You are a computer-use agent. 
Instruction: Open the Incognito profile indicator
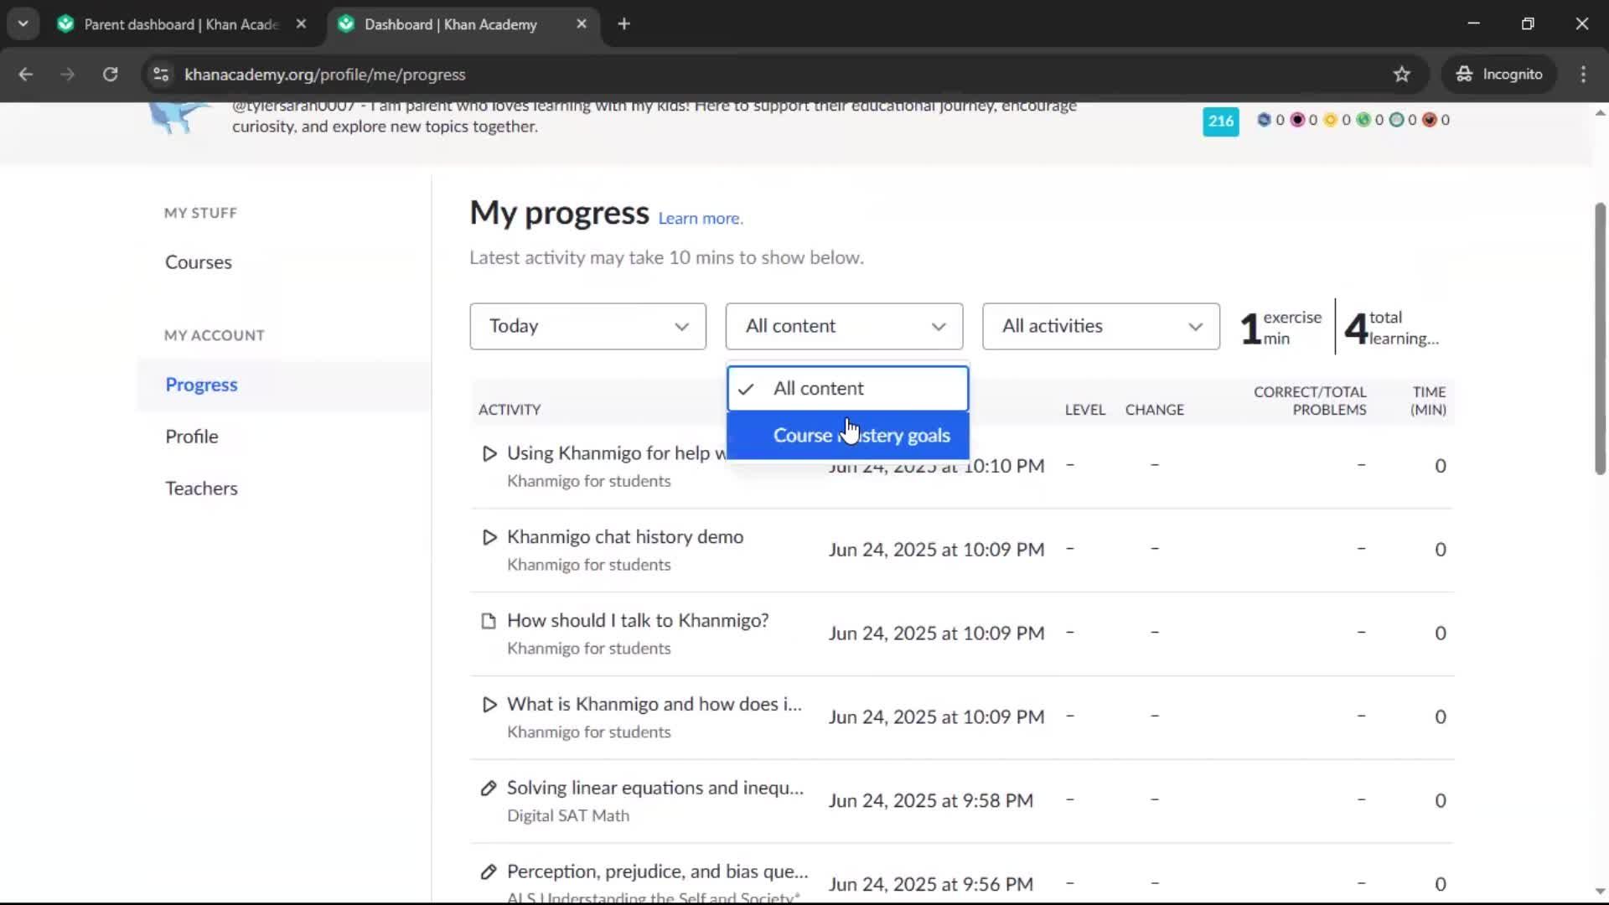[x=1498, y=74]
